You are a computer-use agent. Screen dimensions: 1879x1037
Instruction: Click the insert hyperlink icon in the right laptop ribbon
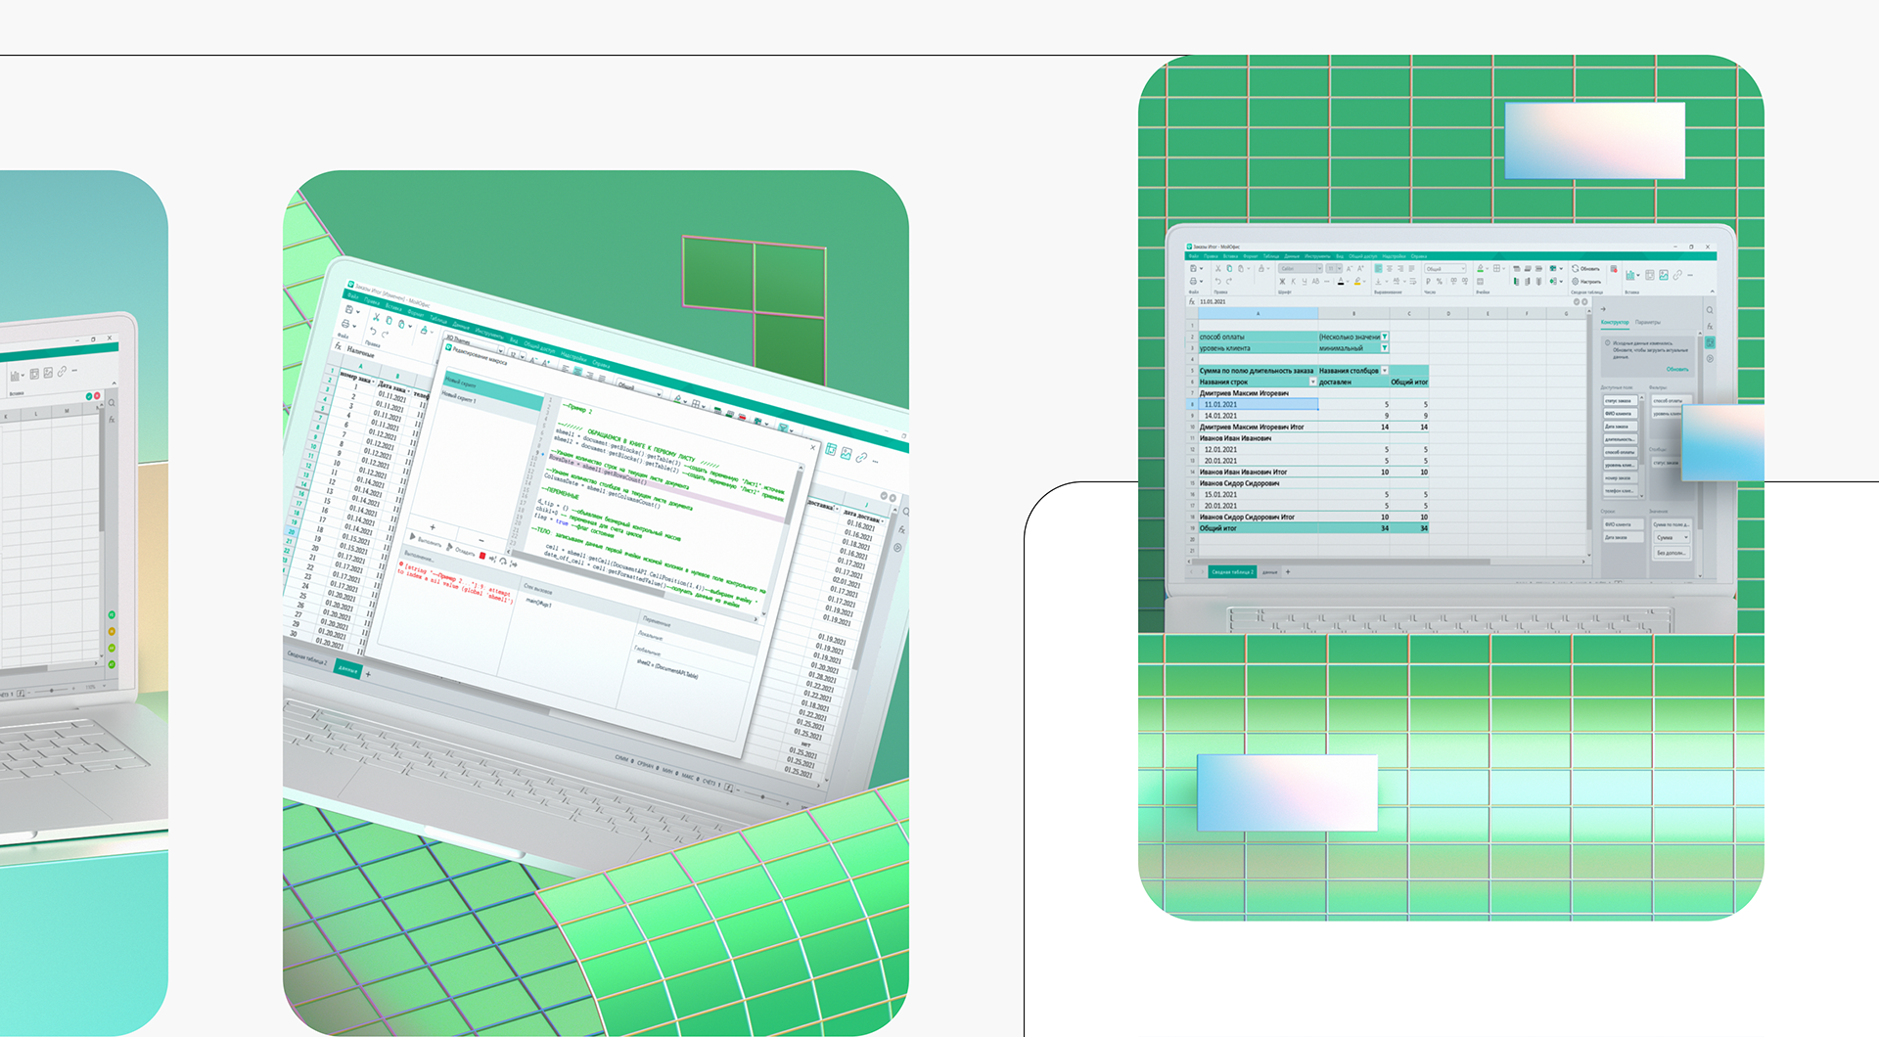(1677, 275)
